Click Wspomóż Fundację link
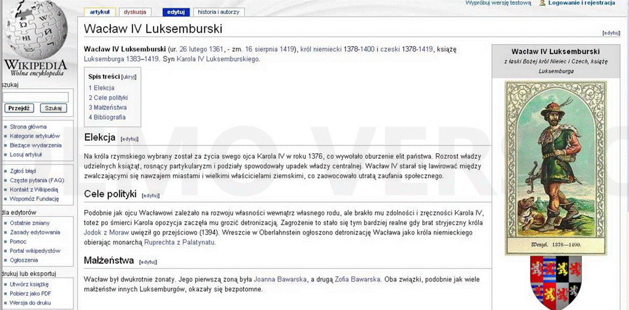 [34, 199]
